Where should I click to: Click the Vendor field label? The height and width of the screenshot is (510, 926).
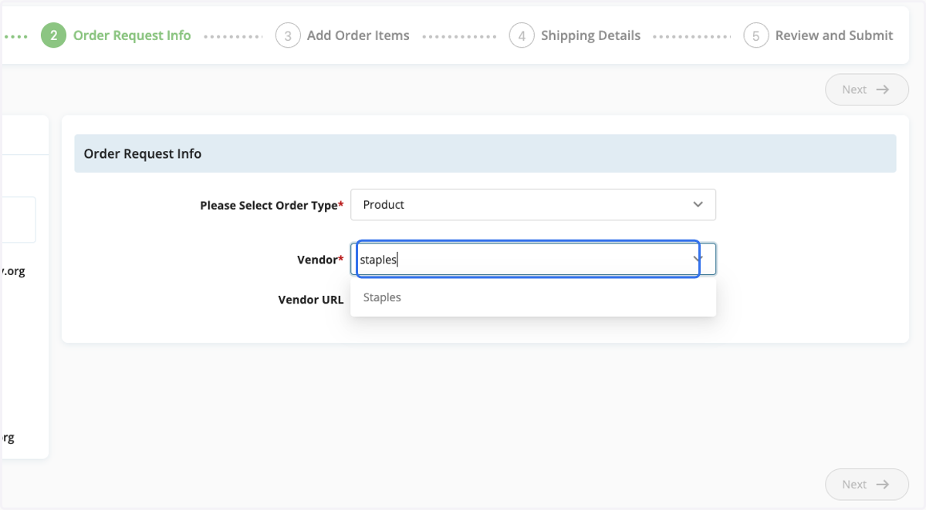click(320, 260)
